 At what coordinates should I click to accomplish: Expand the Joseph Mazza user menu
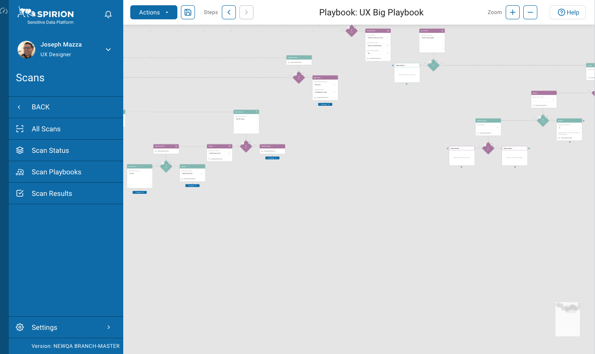[x=108, y=50]
